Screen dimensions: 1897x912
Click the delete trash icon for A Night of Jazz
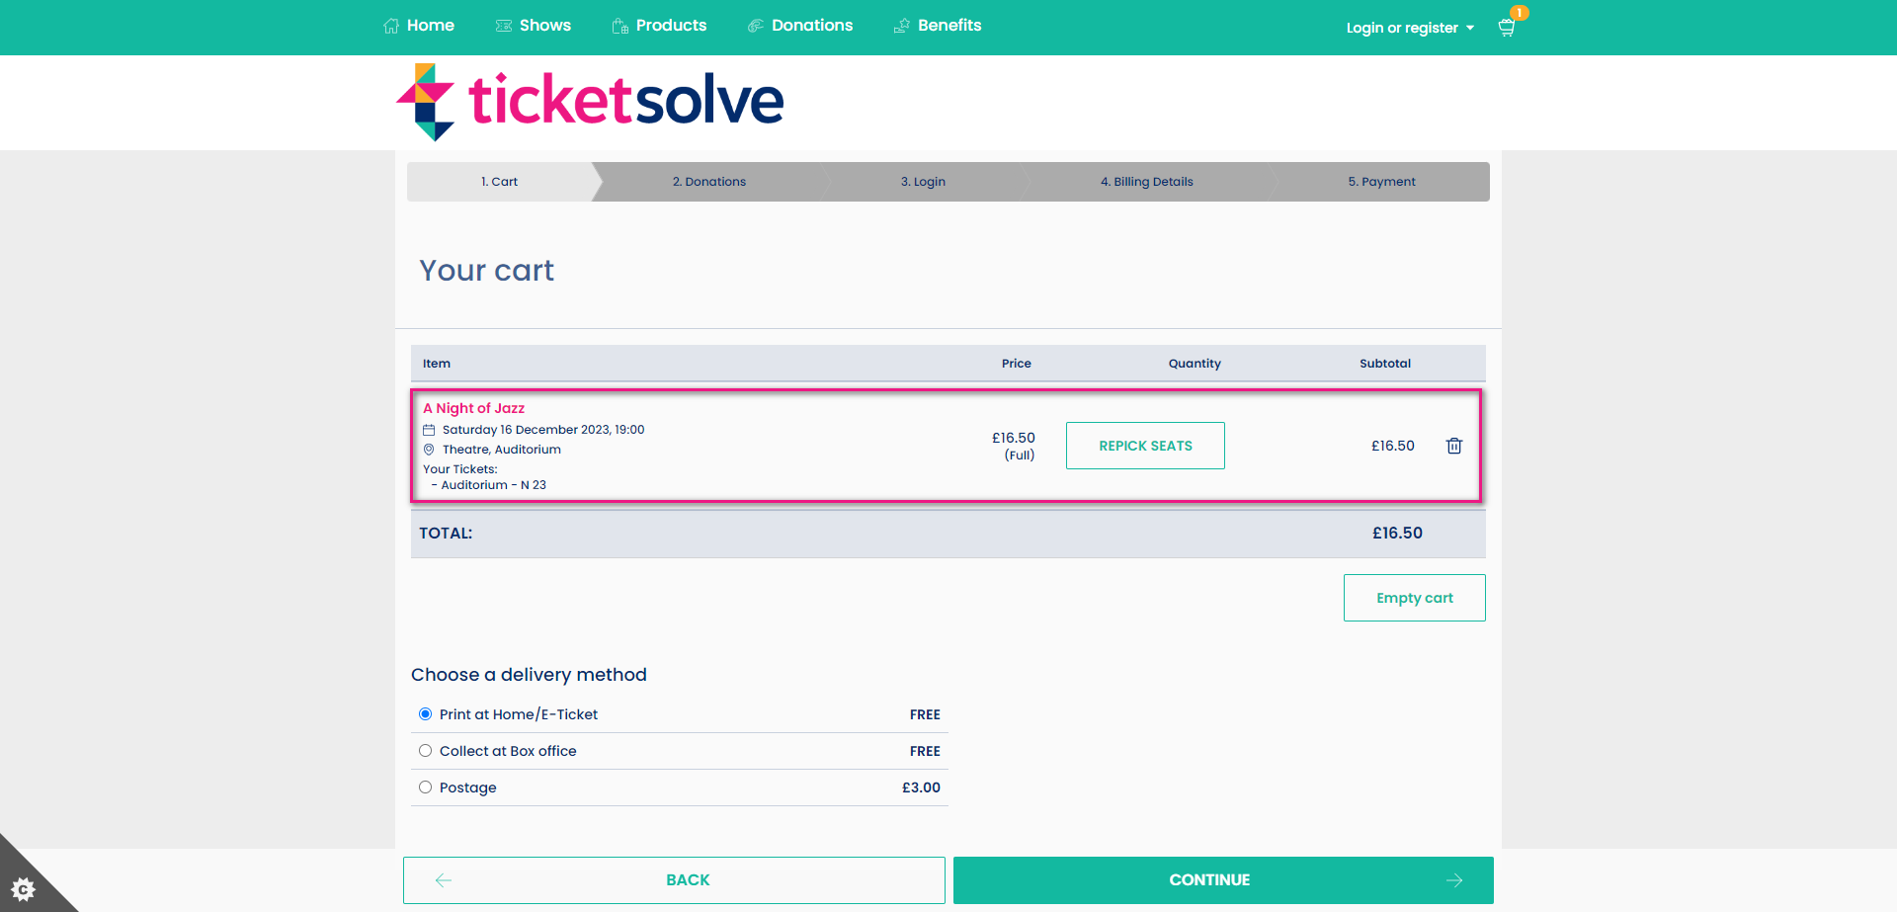pos(1453,446)
